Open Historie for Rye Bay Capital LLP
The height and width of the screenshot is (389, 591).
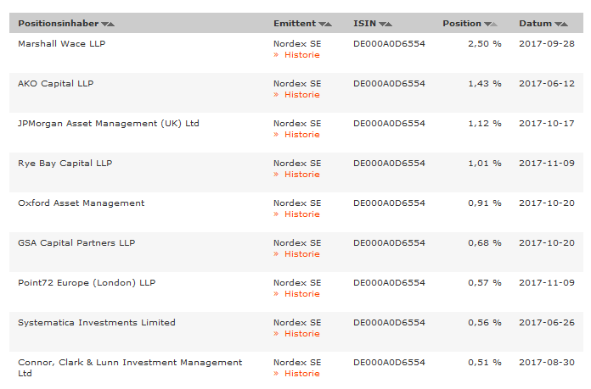tap(301, 175)
